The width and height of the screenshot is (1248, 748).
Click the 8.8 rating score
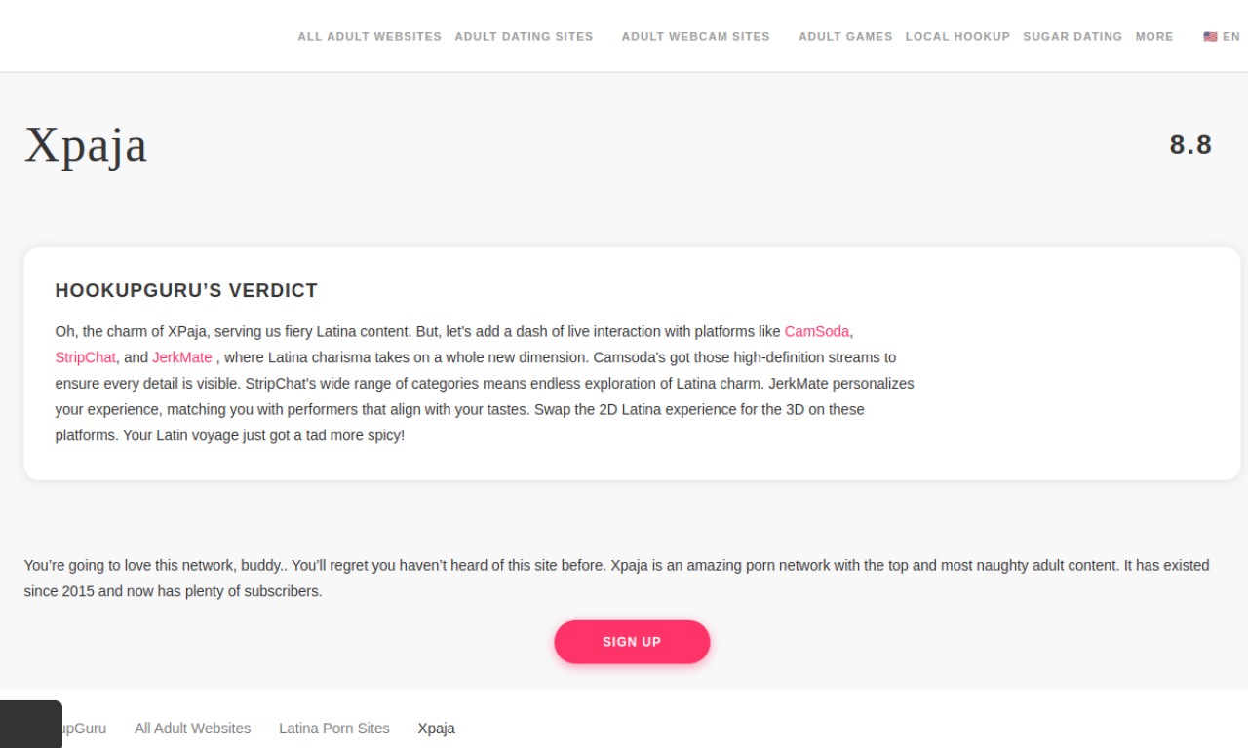[1190, 145]
